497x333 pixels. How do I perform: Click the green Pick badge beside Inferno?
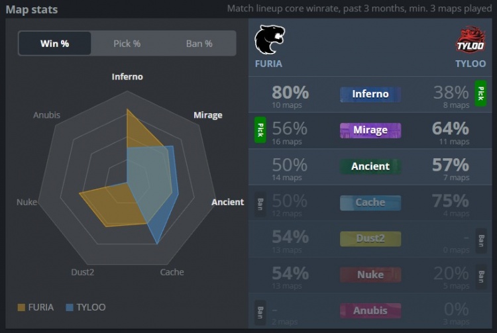click(x=480, y=93)
